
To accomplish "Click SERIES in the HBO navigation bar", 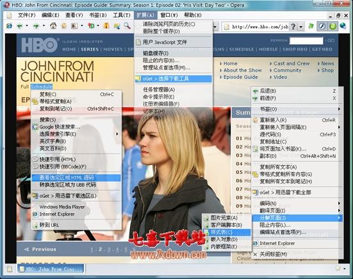I will [x=90, y=49].
